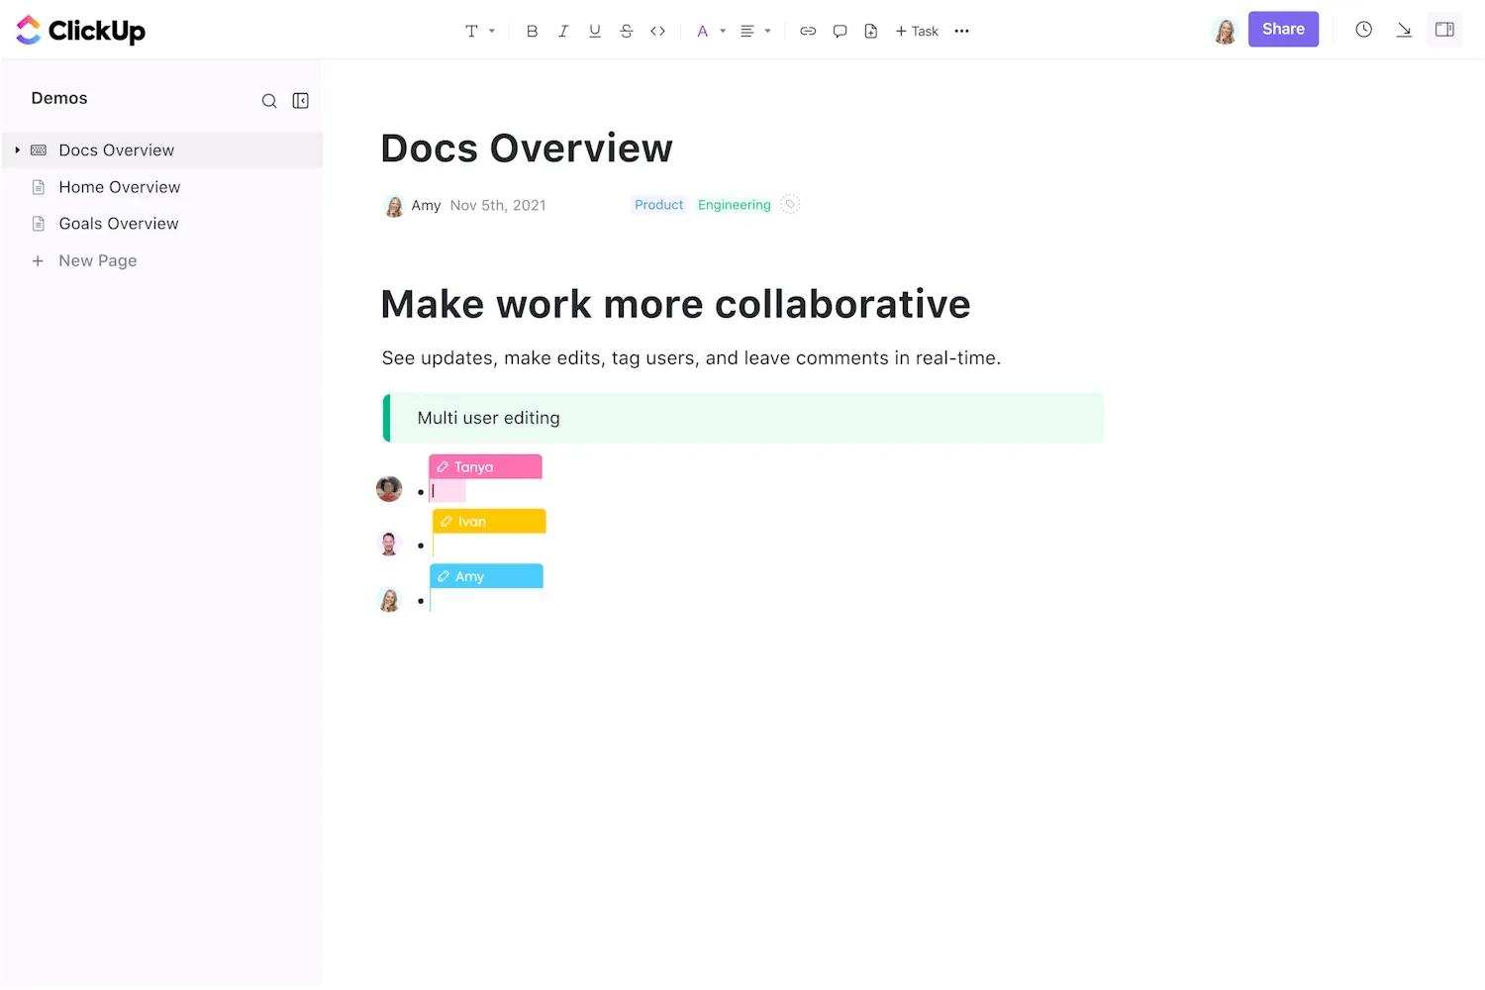The image size is (1485, 990).
Task: Click the add page icon in toolbar
Action: (871, 31)
